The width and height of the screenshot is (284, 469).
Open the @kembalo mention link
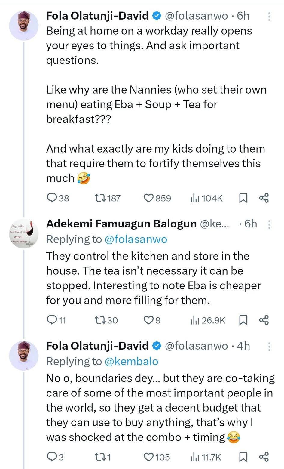click(x=131, y=361)
